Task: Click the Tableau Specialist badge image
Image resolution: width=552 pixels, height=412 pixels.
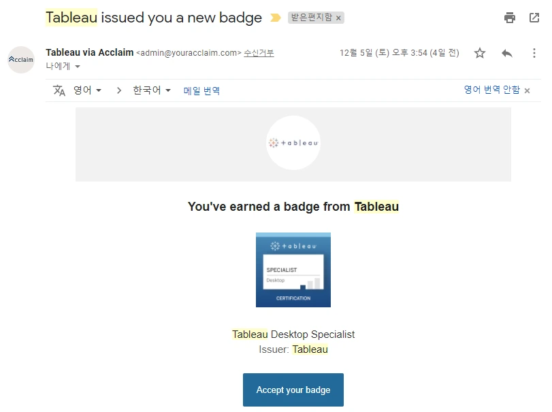Action: [293, 270]
